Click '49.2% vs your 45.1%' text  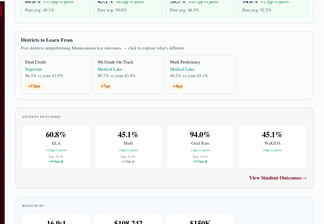pos(189,76)
